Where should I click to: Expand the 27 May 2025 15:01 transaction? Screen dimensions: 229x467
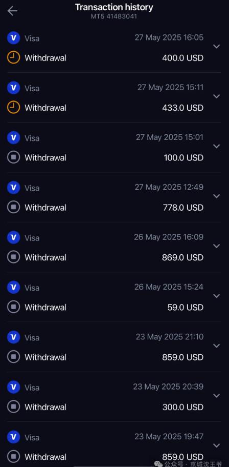(217, 146)
